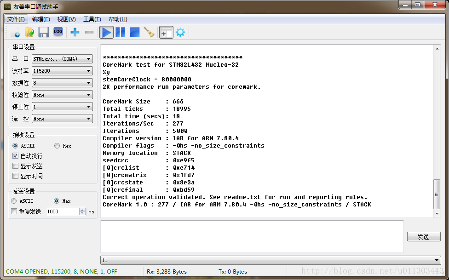The width and height of the screenshot is (449, 280).
Task: Click the 'Total ticks : 18995' line
Action: pyautogui.click(x=147, y=109)
